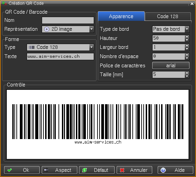Click the green checkmark icon on Ok
This screenshot has width=196, height=177.
10,170
